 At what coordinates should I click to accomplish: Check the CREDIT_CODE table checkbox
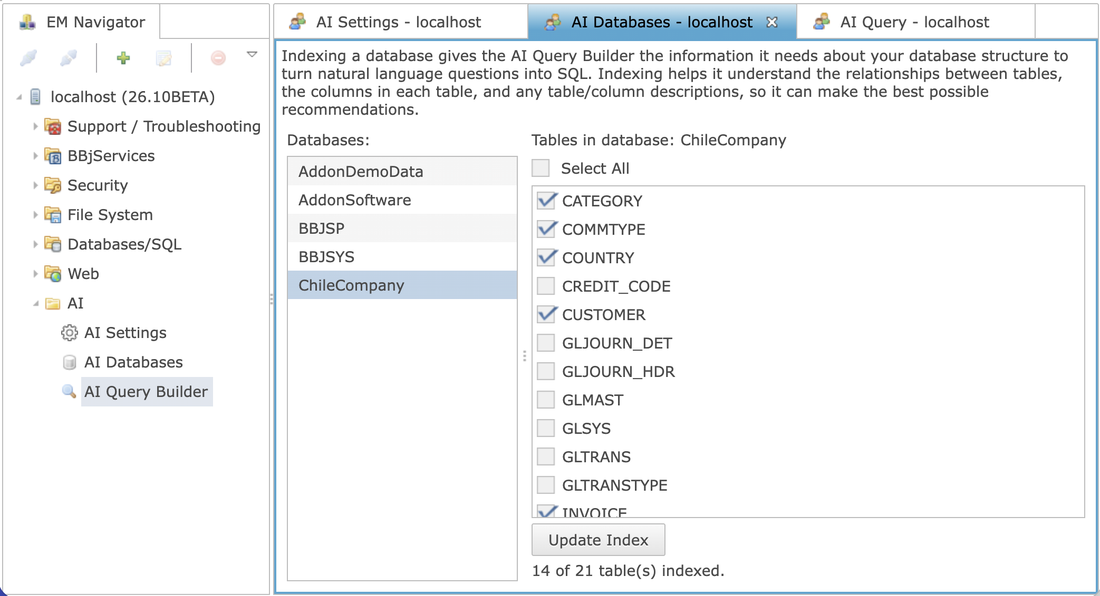coord(546,286)
